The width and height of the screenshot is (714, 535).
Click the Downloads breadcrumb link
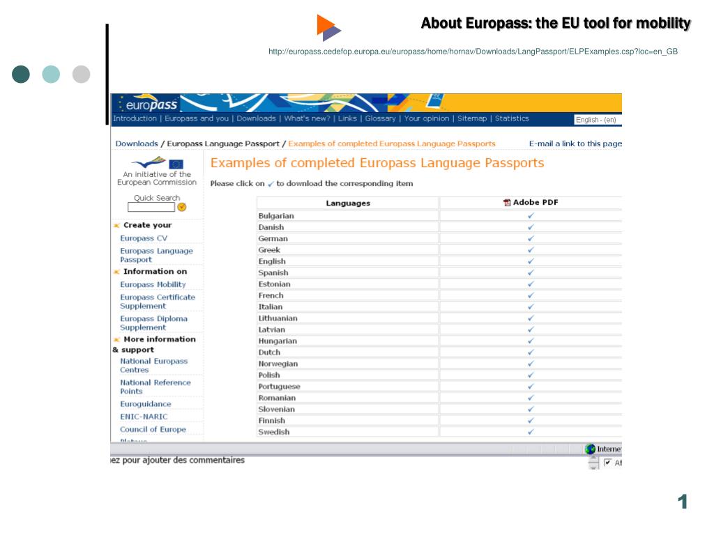(x=137, y=144)
